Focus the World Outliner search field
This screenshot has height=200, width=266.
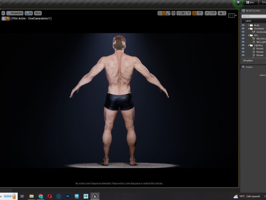point(254,16)
